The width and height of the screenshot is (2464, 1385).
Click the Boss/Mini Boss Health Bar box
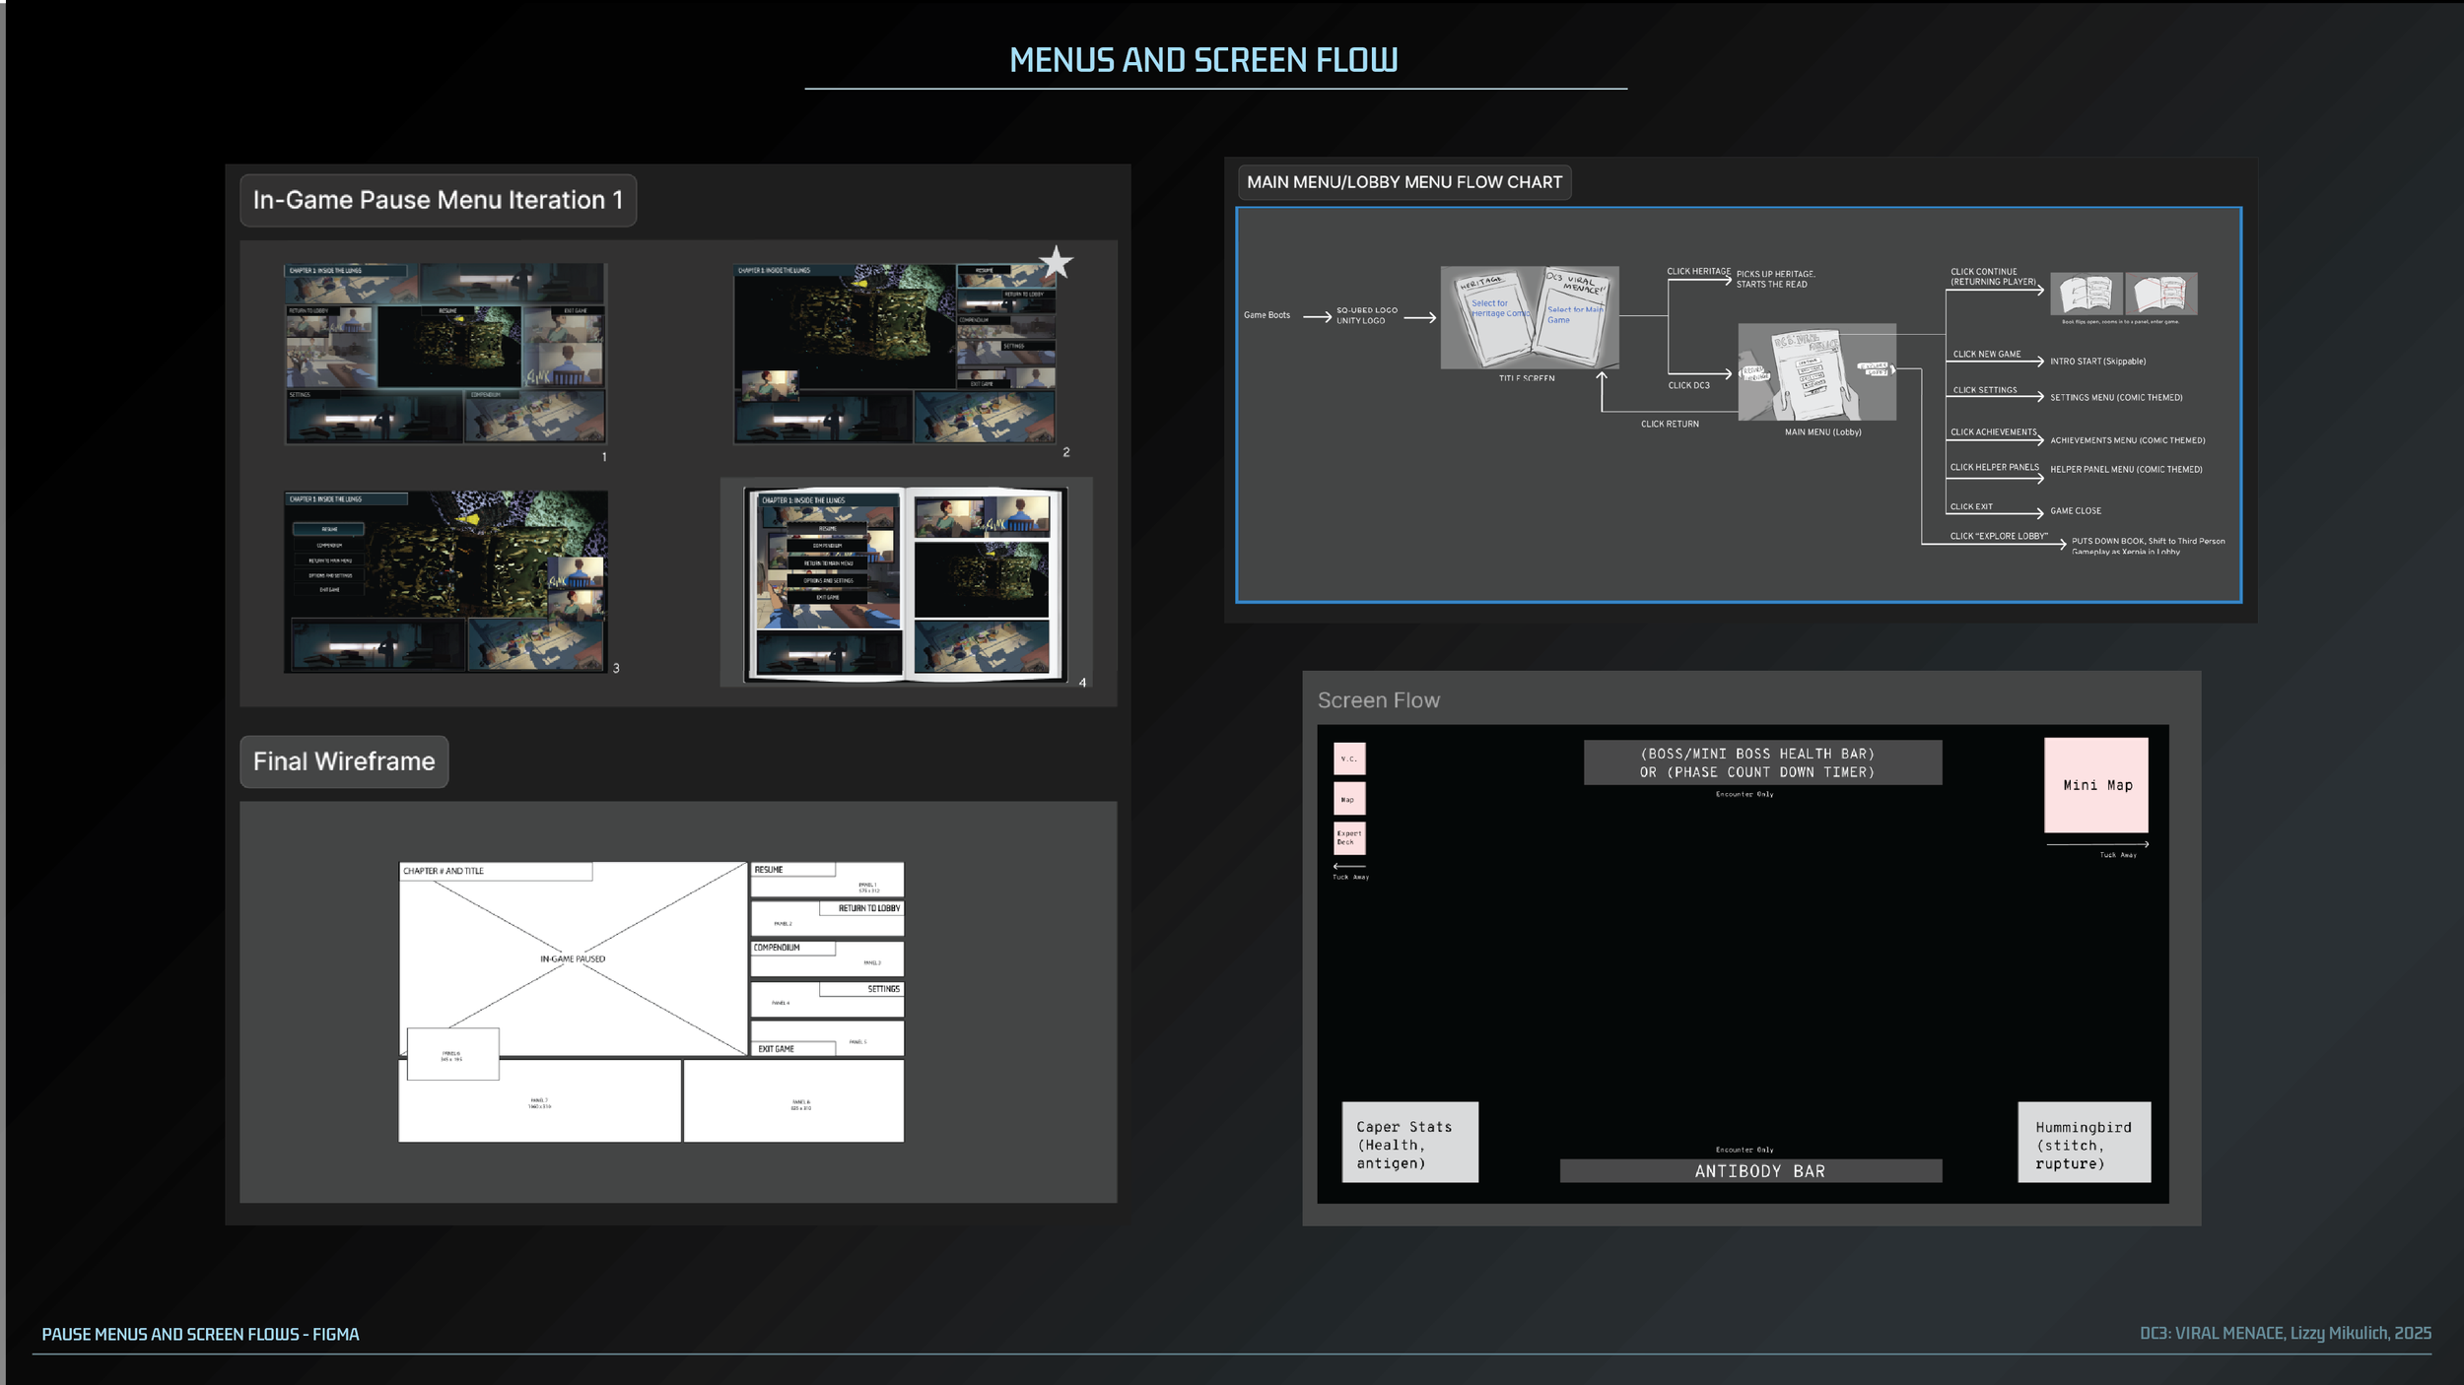point(1762,762)
